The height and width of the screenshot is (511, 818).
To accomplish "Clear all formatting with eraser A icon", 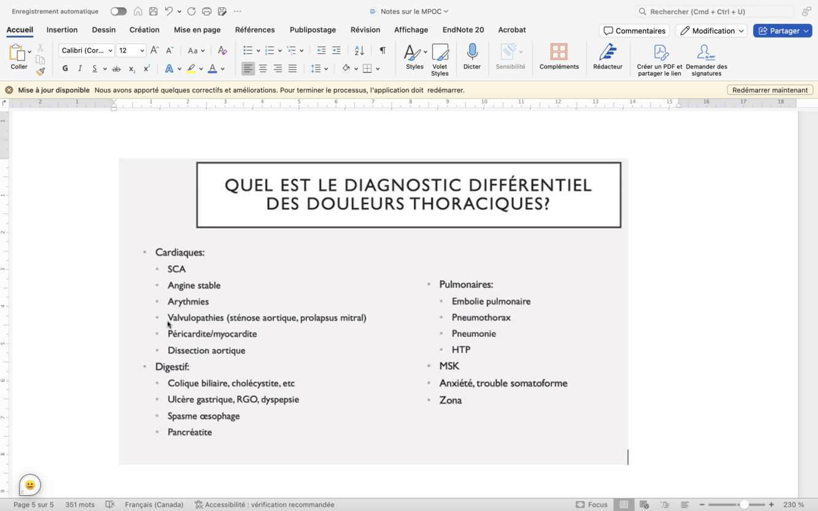I will click(223, 50).
